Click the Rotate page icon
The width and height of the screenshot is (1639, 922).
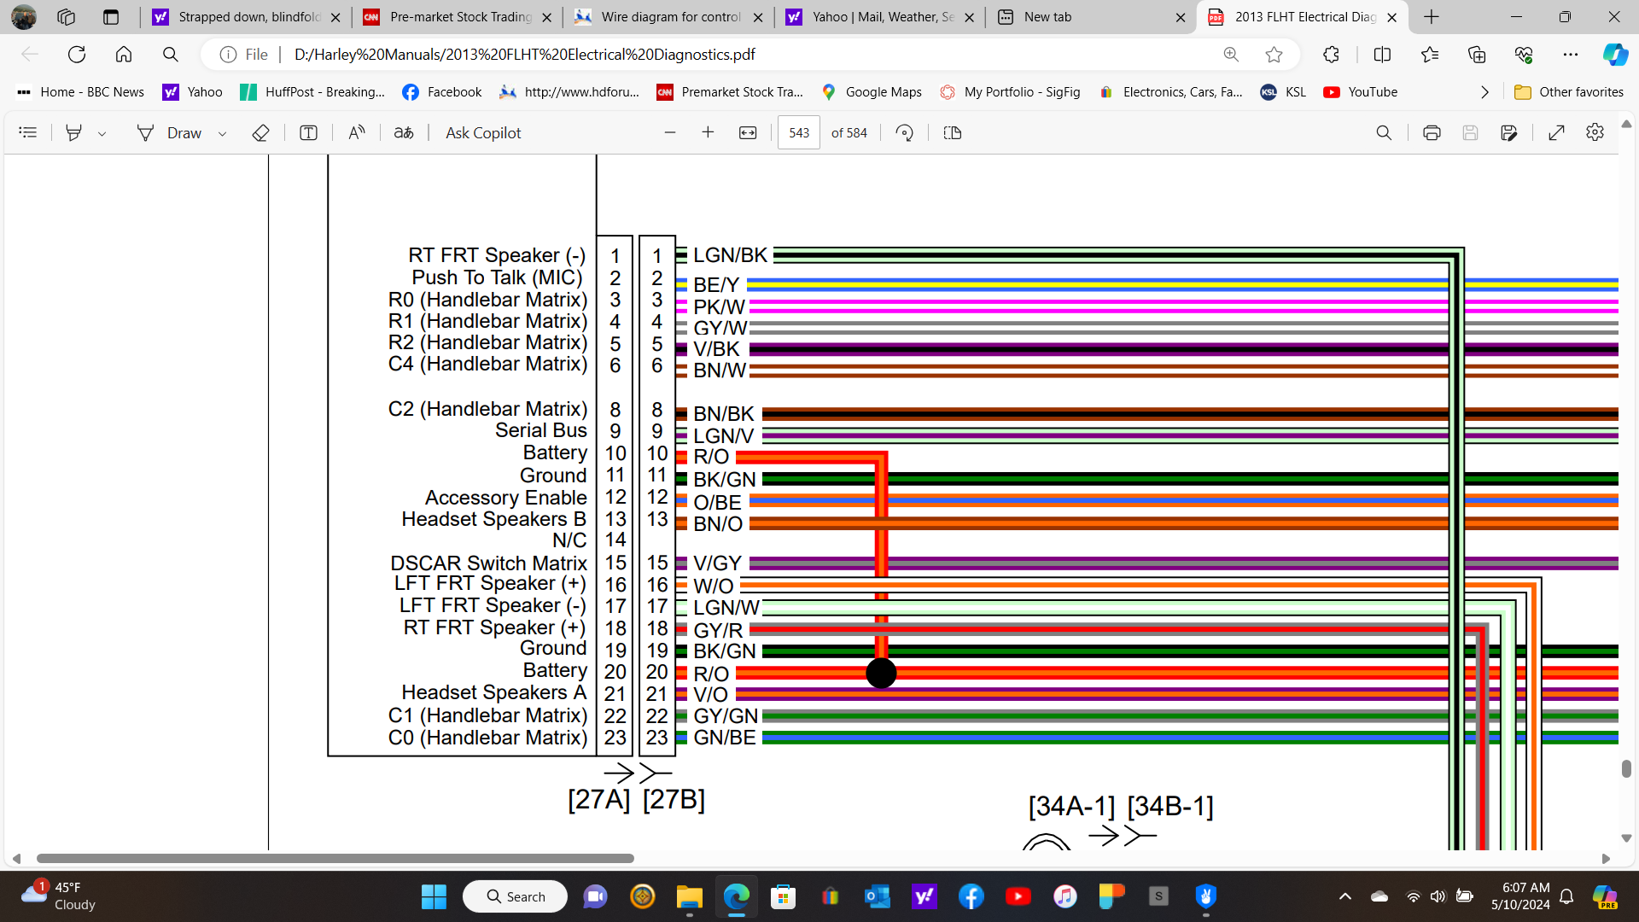point(904,132)
